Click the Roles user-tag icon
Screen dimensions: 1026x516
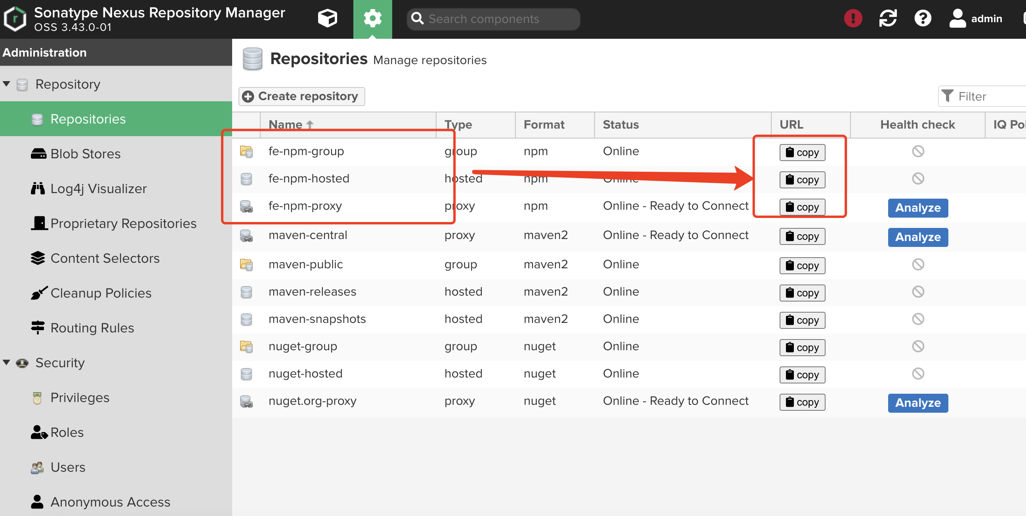(39, 432)
